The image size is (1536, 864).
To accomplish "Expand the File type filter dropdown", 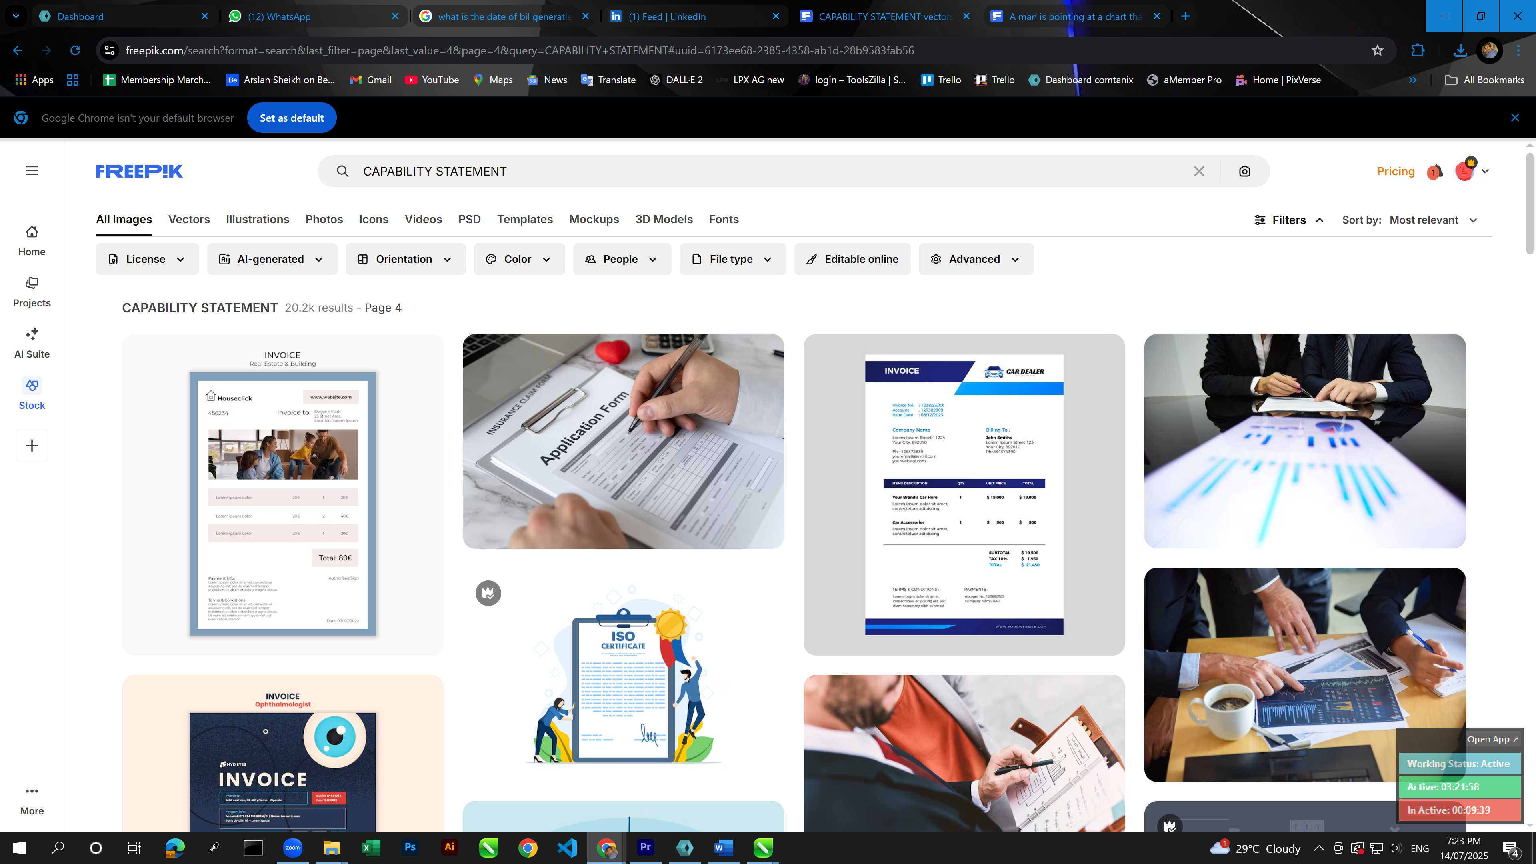I will pos(733,259).
